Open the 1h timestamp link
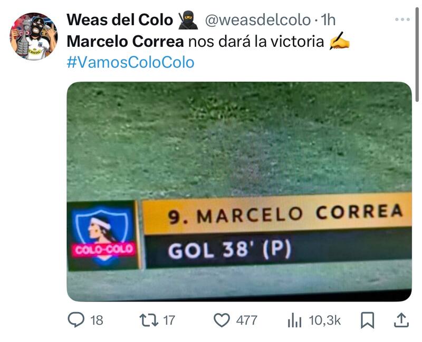Screen dimensions: 422x342 (328, 20)
